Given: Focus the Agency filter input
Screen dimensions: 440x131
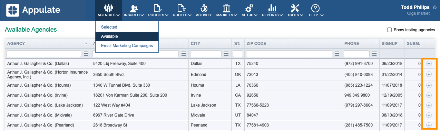Looking at the screenshot, I should [44, 54].
